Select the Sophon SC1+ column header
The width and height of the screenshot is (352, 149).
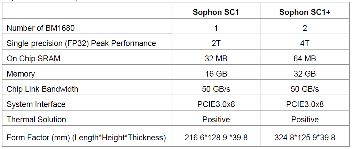tap(305, 13)
